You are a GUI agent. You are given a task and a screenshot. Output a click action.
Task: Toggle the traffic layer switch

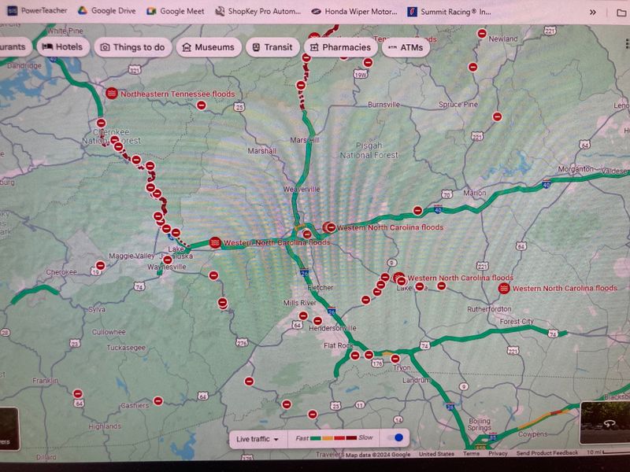[396, 437]
